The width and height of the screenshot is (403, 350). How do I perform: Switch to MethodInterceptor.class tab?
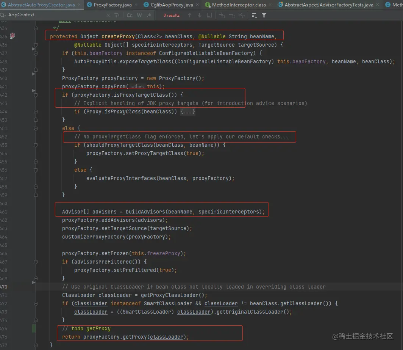[239, 5]
